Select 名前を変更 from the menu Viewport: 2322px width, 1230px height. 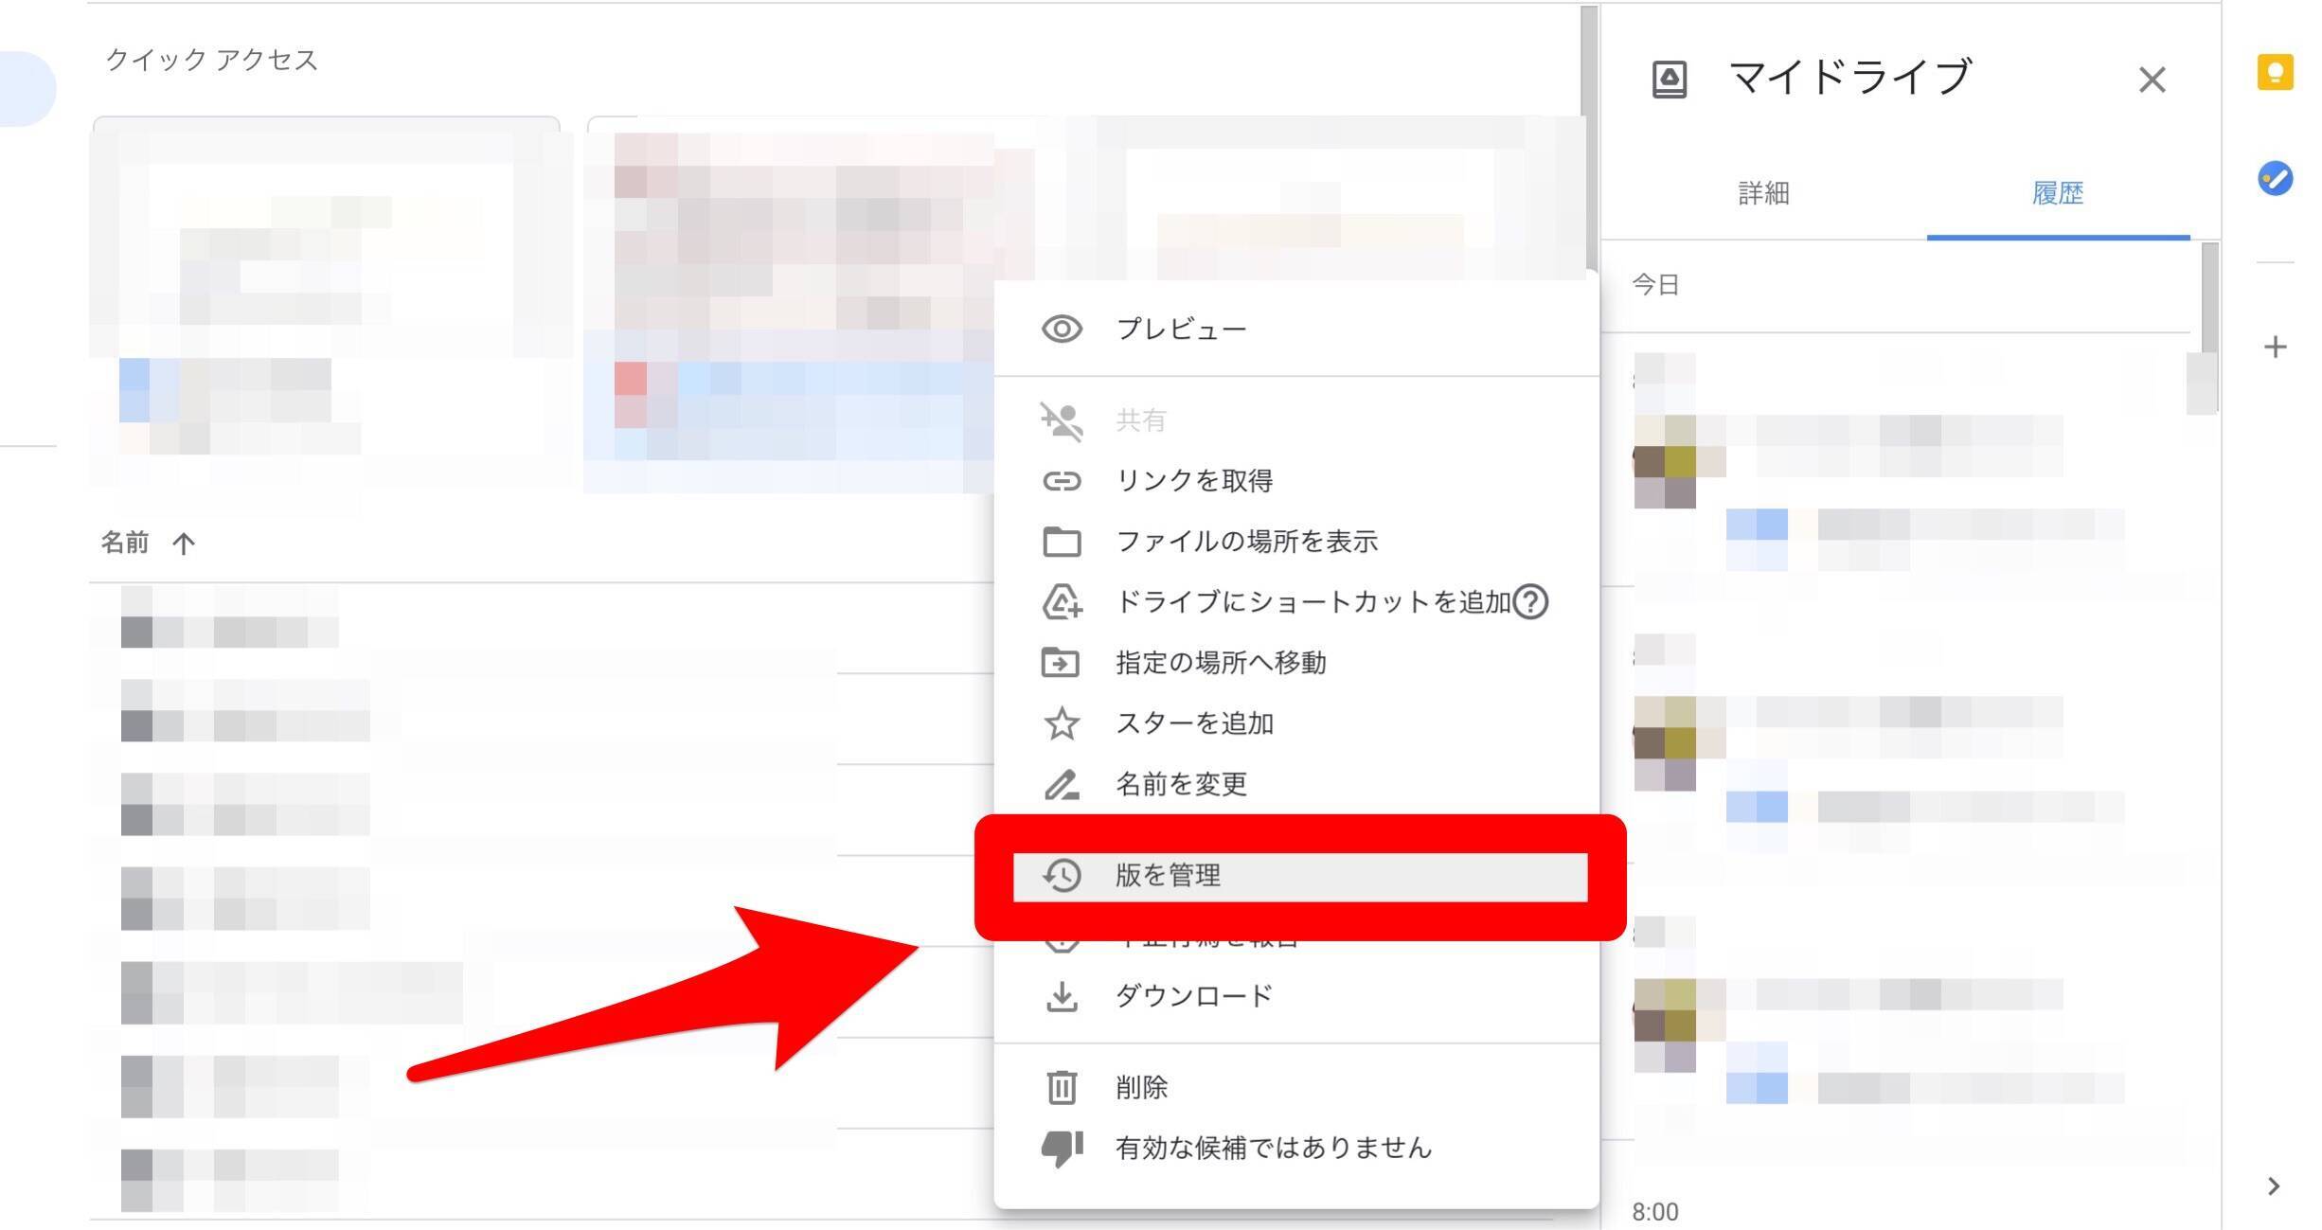coord(1180,784)
